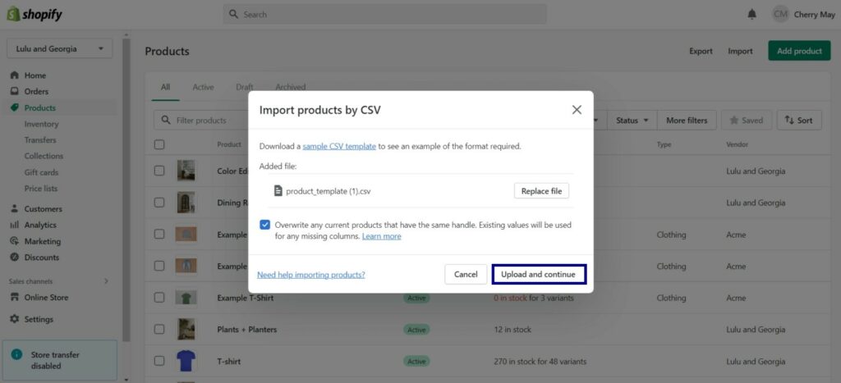Click the Settings gear icon
The height and width of the screenshot is (383, 841).
click(15, 319)
